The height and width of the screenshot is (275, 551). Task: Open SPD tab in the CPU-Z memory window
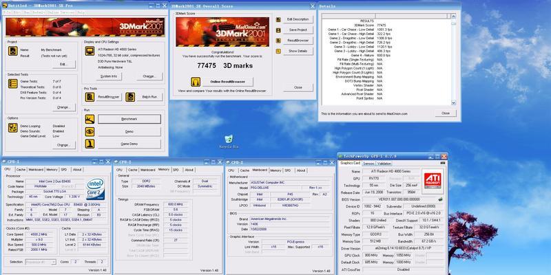point(176,170)
